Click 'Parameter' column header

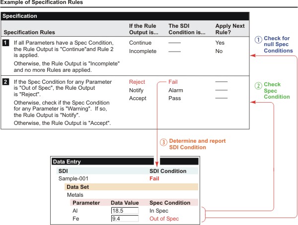(86, 203)
